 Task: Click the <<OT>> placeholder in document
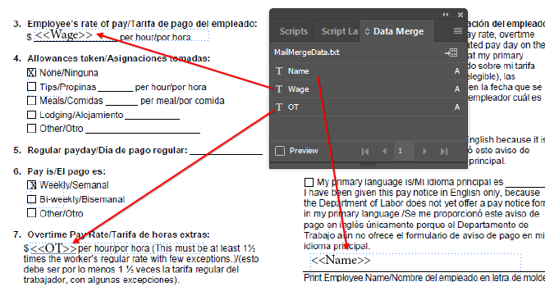click(53, 248)
